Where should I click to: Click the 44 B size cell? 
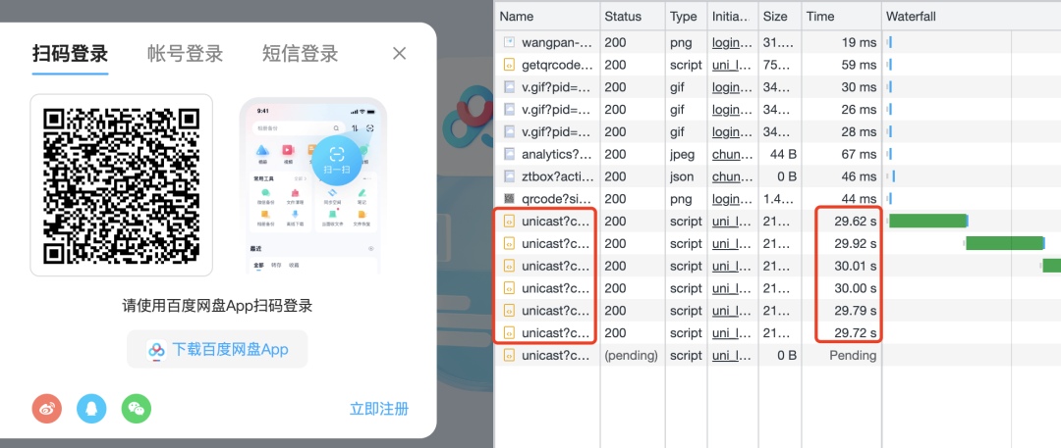tap(783, 154)
